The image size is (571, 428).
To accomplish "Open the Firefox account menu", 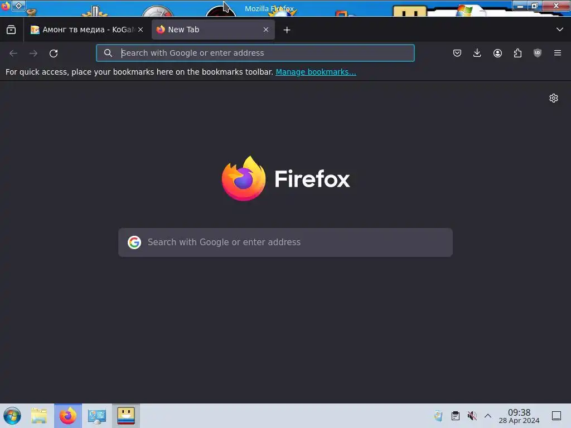I will 497,53.
